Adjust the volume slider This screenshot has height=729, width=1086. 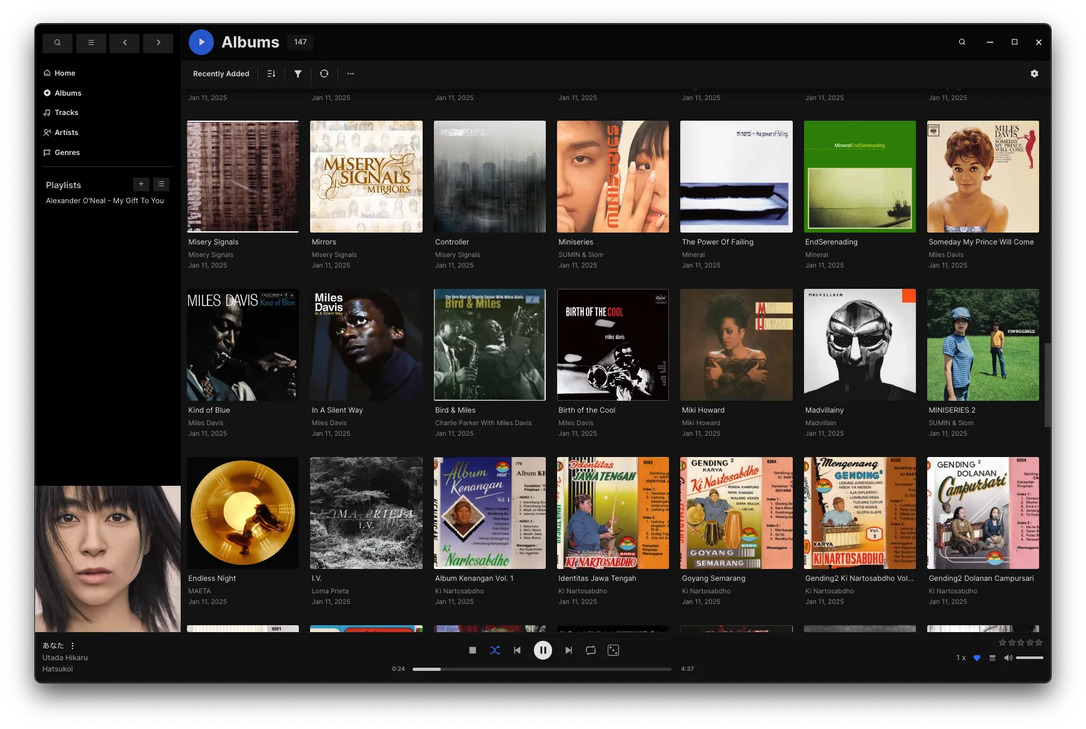tap(1030, 658)
